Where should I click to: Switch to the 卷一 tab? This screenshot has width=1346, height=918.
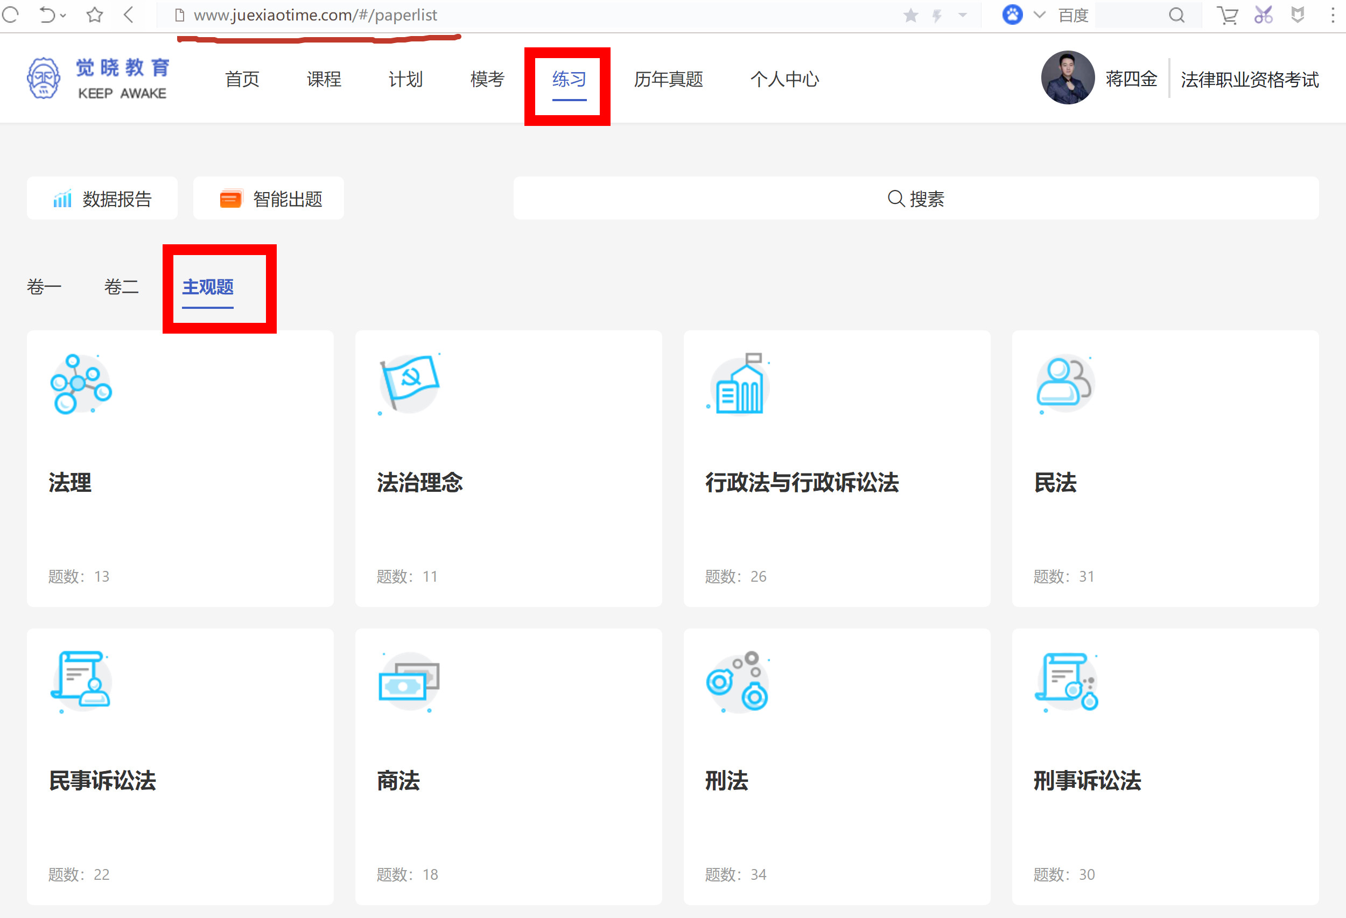tap(44, 286)
